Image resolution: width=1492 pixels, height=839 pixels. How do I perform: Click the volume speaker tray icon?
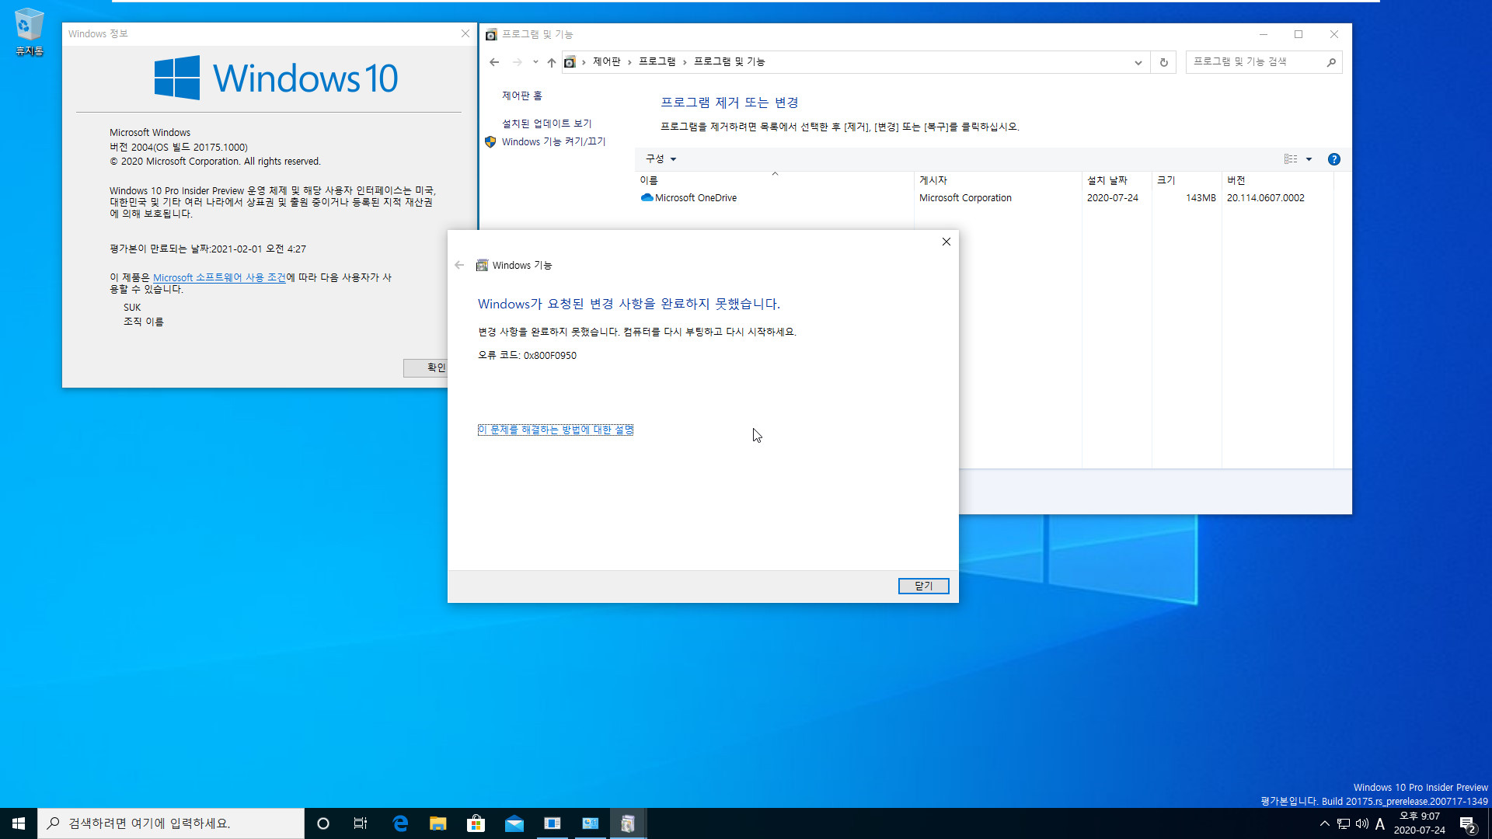coord(1361,823)
